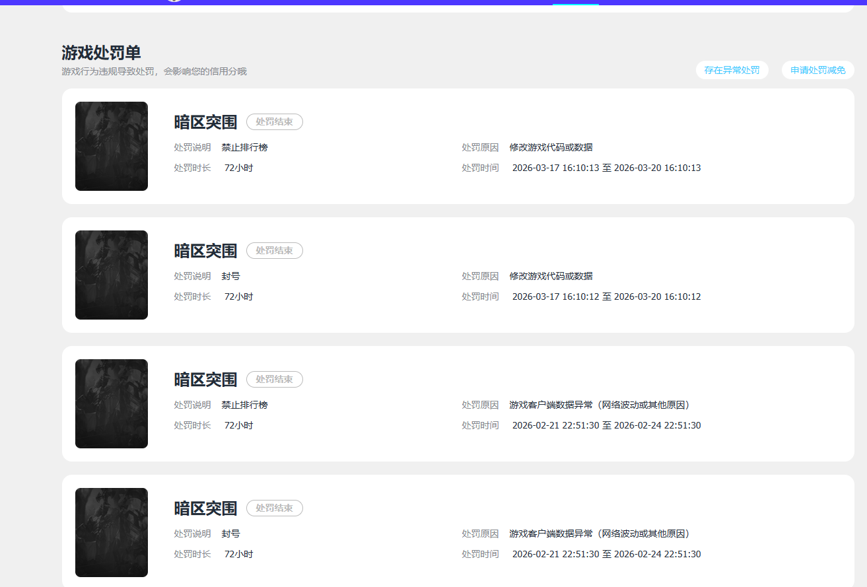This screenshot has height=587, width=867.
Task: Open the 申请处罚减免 request button
Action: 818,70
